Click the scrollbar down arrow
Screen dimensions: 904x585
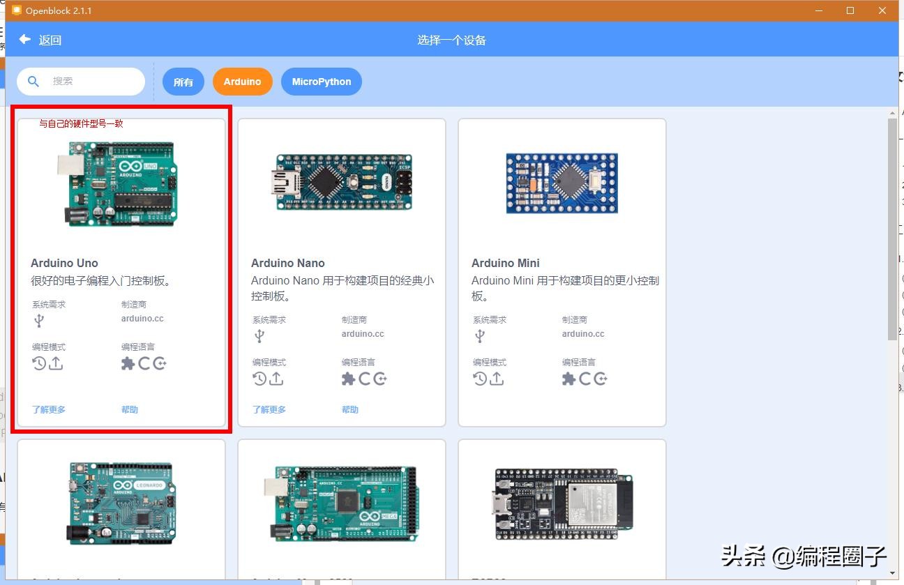[x=892, y=575]
